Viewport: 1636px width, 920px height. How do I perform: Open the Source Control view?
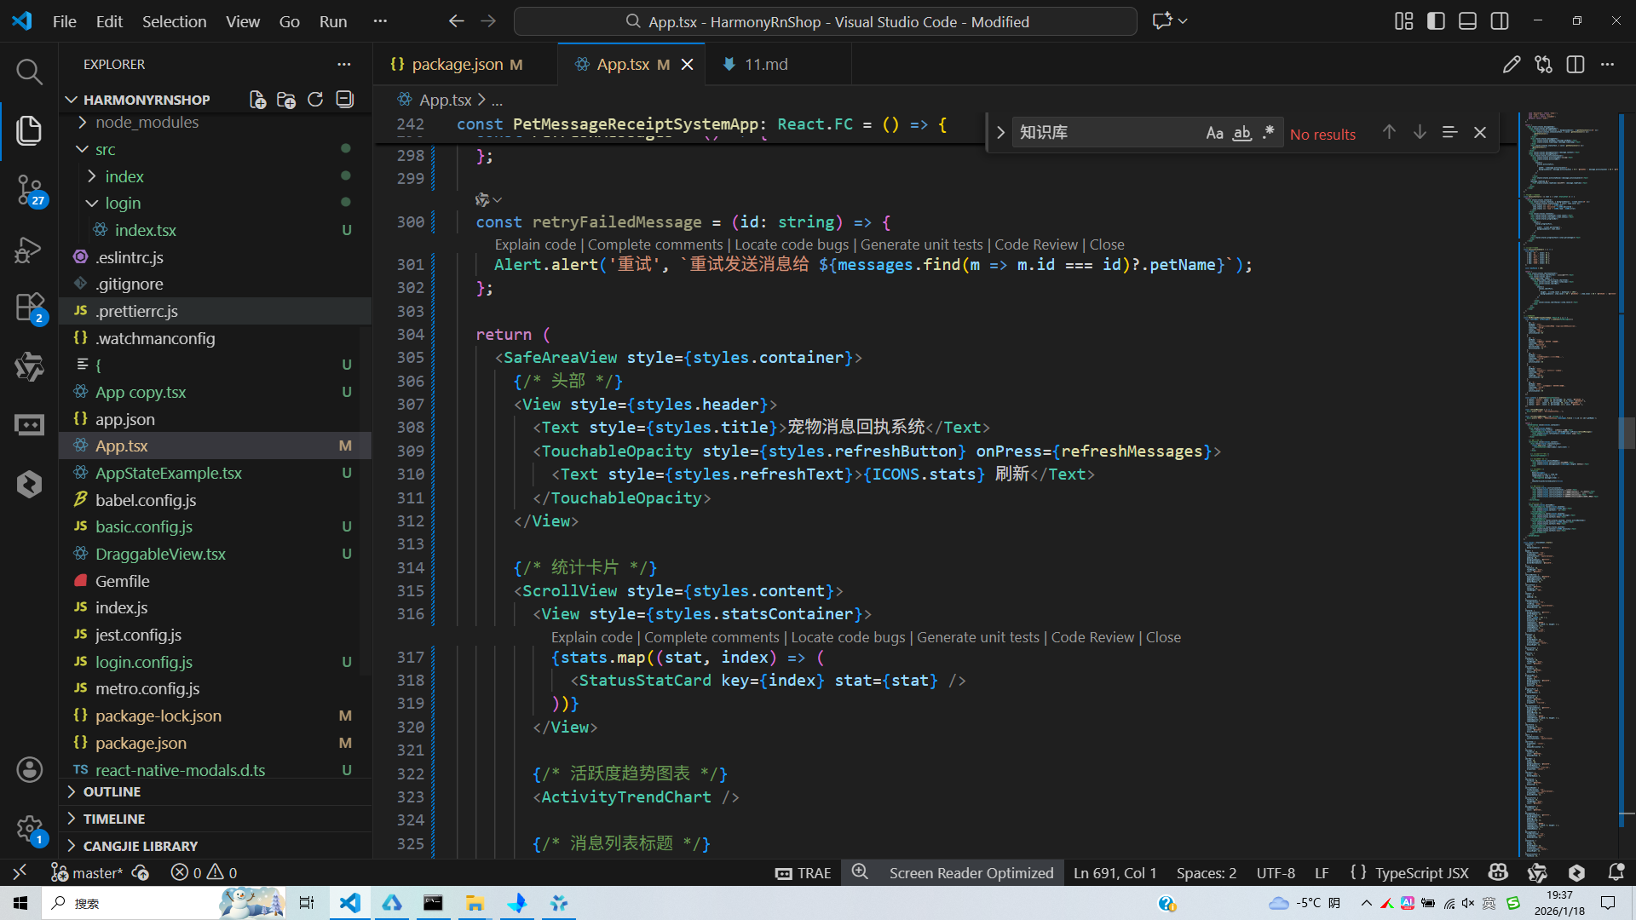29,189
